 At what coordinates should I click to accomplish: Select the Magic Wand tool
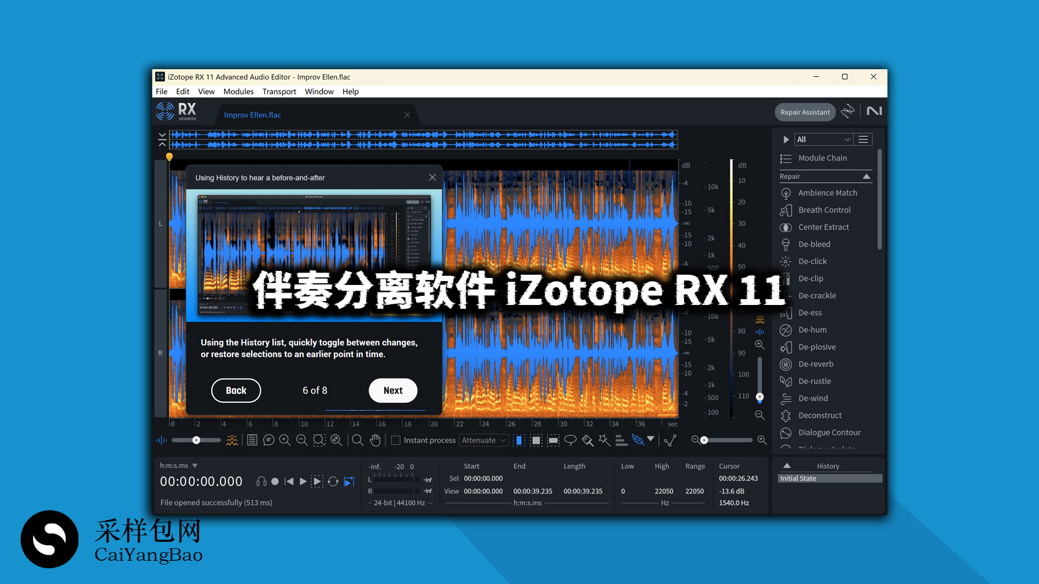tap(603, 440)
